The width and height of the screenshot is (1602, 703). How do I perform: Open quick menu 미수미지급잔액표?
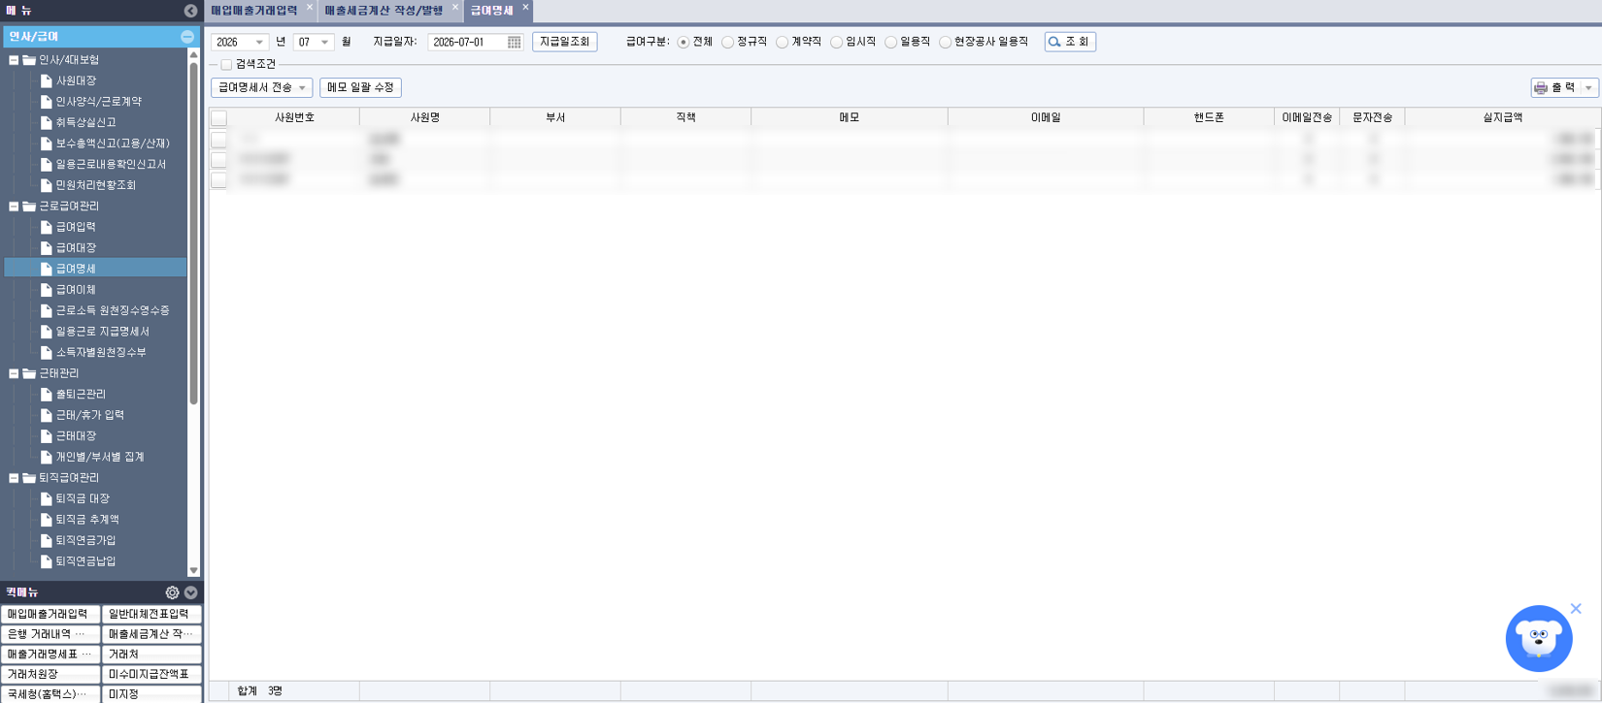pyautogui.click(x=151, y=674)
